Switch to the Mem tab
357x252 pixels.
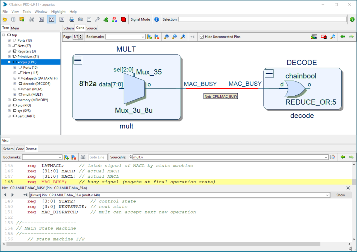pyautogui.click(x=15, y=28)
